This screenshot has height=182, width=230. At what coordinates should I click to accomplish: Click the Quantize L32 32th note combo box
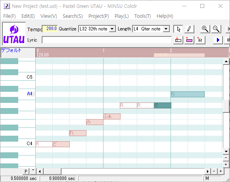pyautogui.click(x=97, y=29)
